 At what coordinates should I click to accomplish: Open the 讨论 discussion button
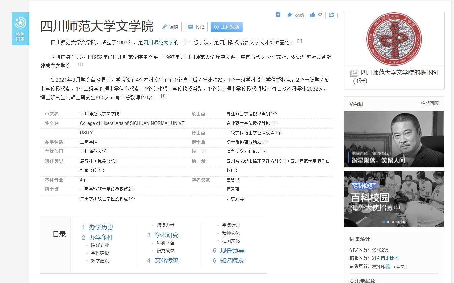click(196, 27)
